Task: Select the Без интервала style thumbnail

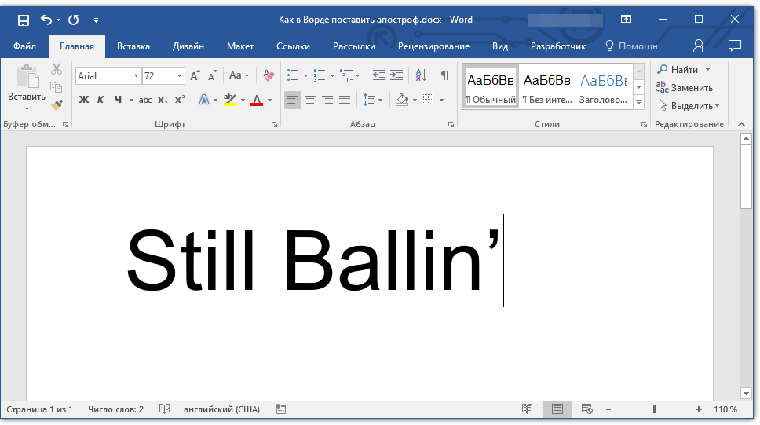Action: 546,87
